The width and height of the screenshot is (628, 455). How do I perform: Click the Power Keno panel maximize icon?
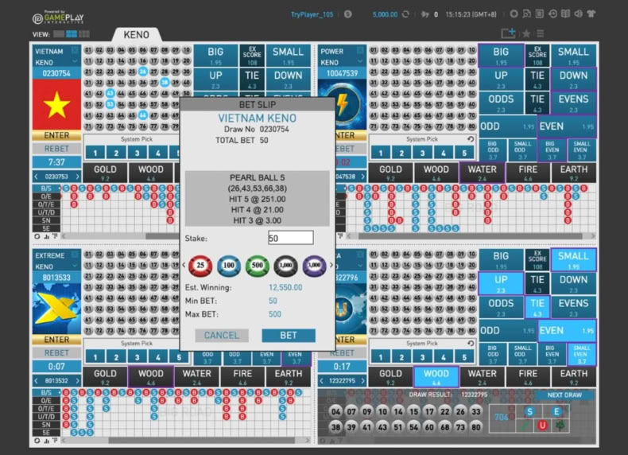(360, 50)
